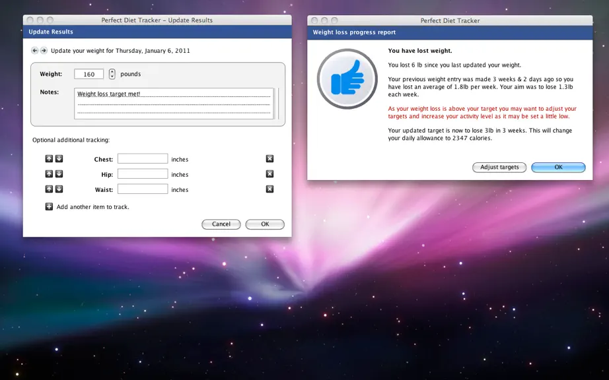
Task: Move Chest row up with arrow icon
Action: (x=49, y=158)
